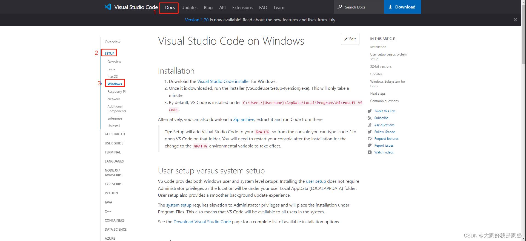Expand the LANGUAGES section
Screen dimensions: 526x241
coord(114,161)
